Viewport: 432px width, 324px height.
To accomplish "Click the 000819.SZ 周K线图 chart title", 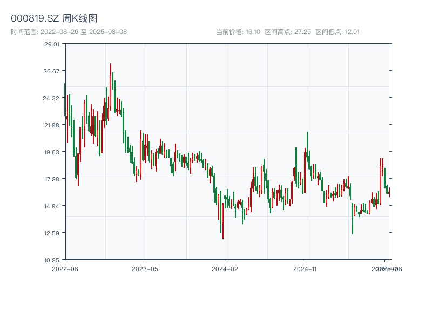I will click(x=54, y=18).
